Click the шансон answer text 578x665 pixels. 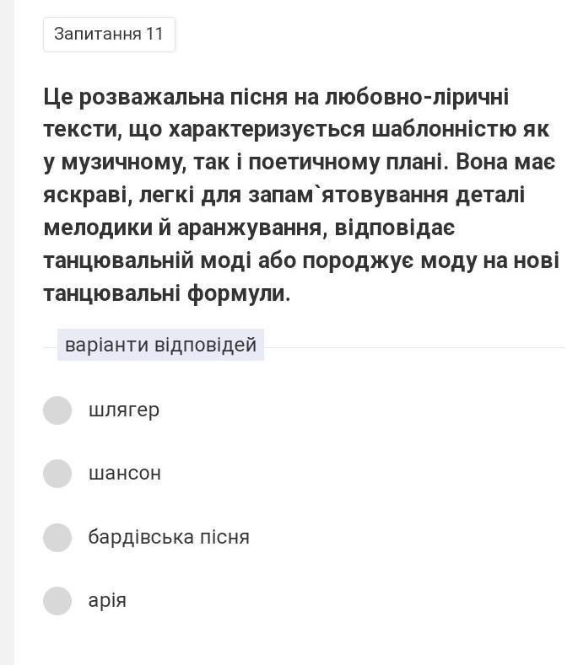point(124,474)
